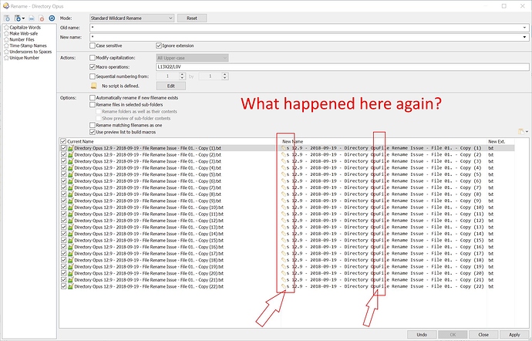Click the Reset button

click(192, 19)
